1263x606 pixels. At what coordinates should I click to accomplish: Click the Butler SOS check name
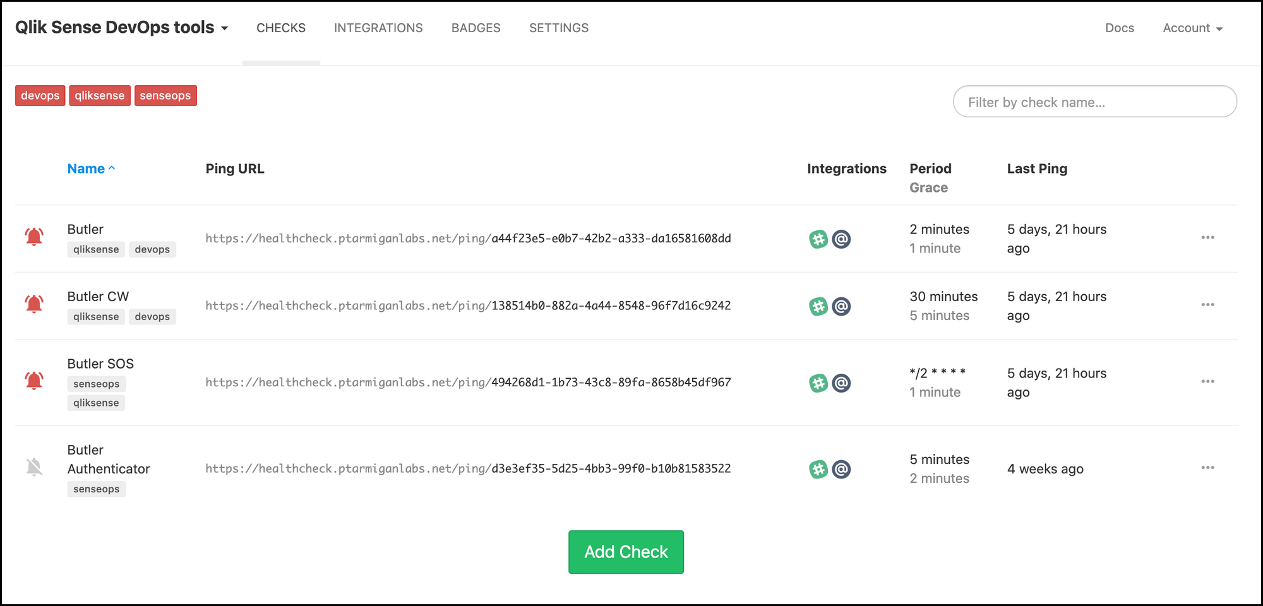click(x=100, y=364)
